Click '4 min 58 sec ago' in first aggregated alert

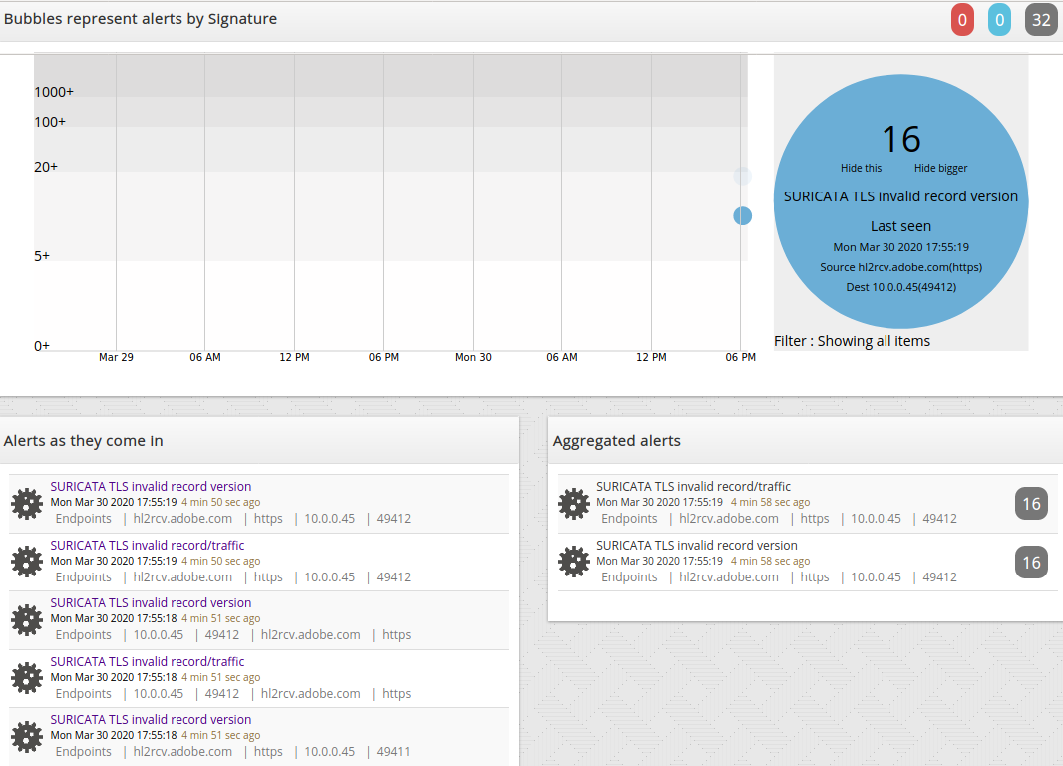tap(770, 503)
